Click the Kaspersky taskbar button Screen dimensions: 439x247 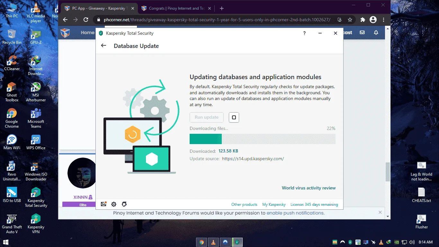coord(237,242)
